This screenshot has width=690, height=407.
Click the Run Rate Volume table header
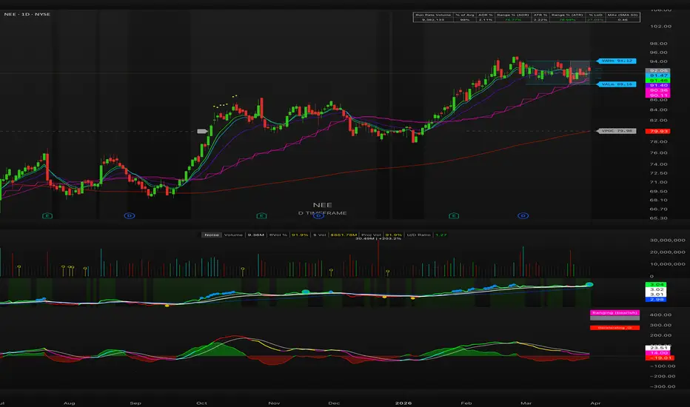pos(433,15)
